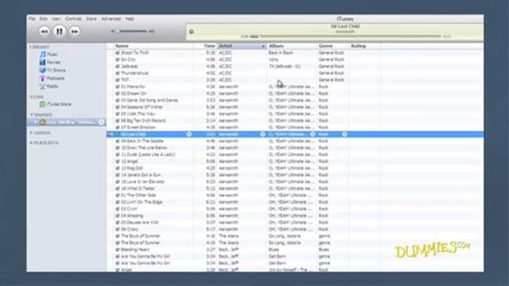
Task: Click the low volume speaker icon
Action: point(113,32)
